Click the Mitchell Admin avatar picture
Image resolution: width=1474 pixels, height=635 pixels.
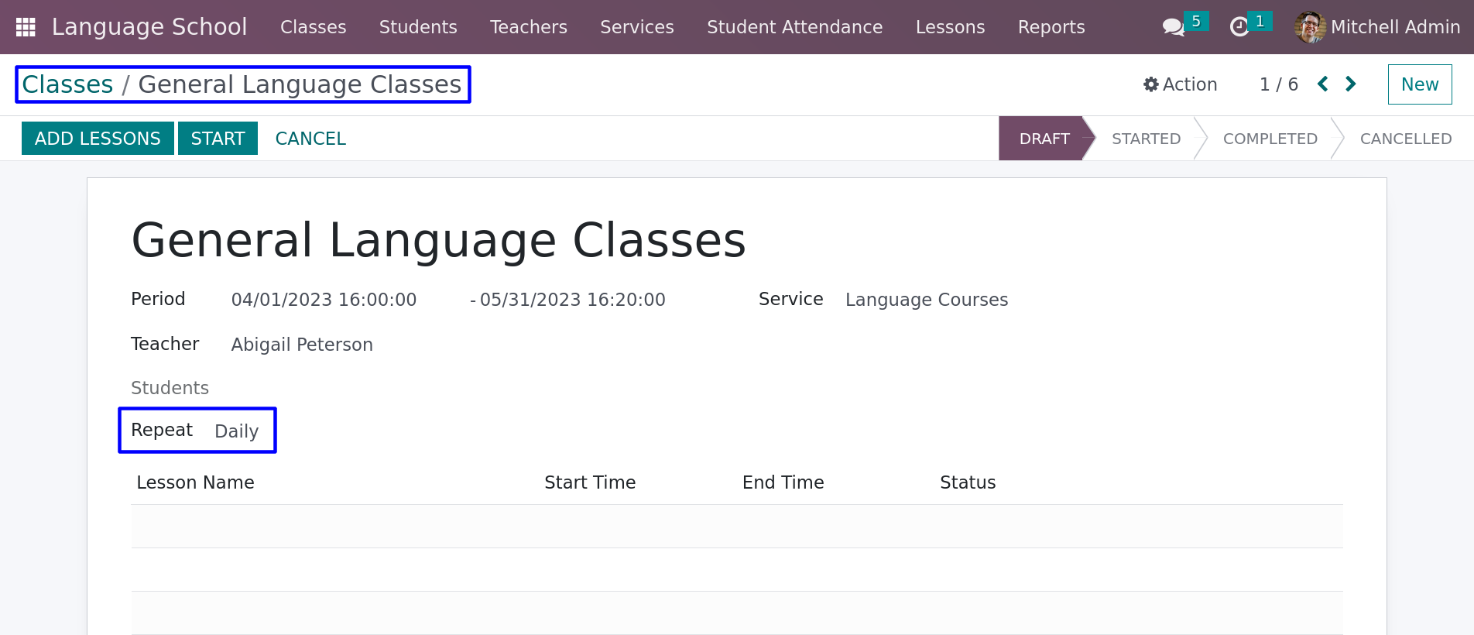[x=1310, y=27]
